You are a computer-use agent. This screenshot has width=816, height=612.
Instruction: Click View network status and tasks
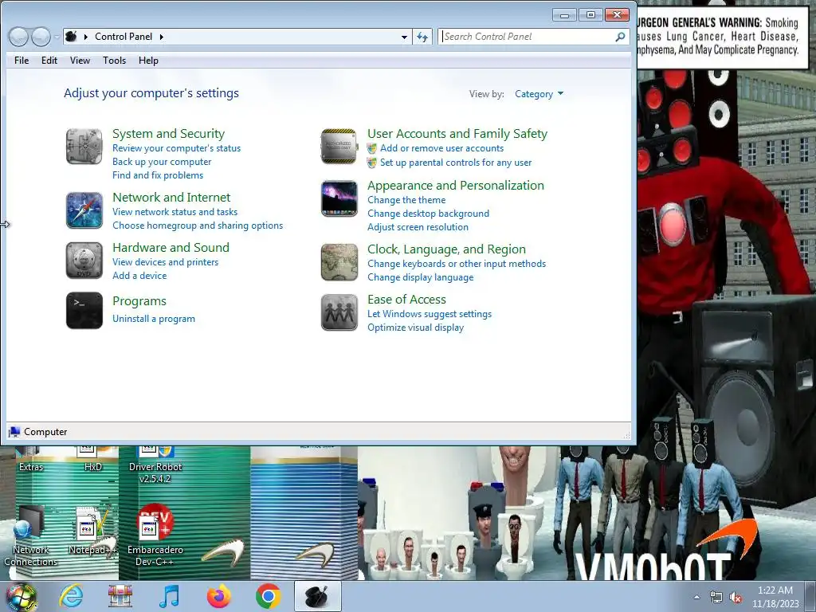pyautogui.click(x=175, y=212)
